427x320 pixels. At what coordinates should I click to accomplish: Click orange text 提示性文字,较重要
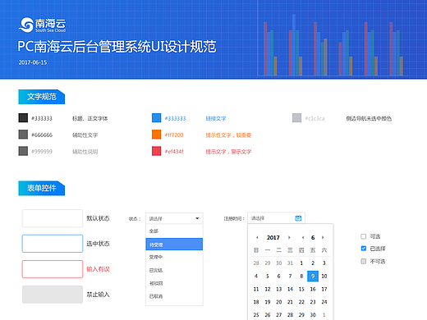pyautogui.click(x=228, y=135)
